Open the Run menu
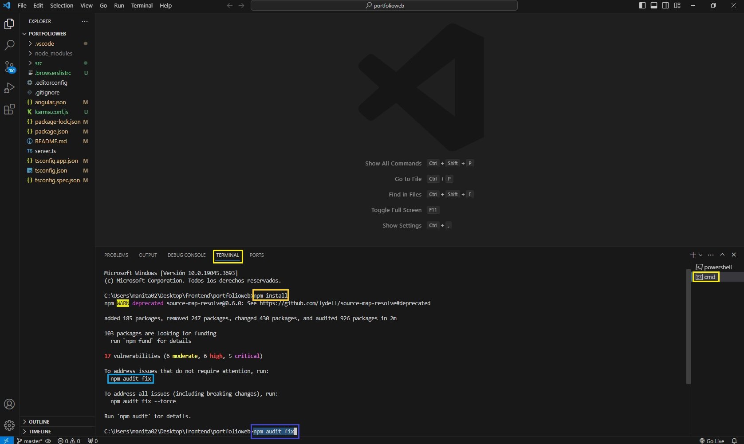744x444 pixels. tap(119, 5)
